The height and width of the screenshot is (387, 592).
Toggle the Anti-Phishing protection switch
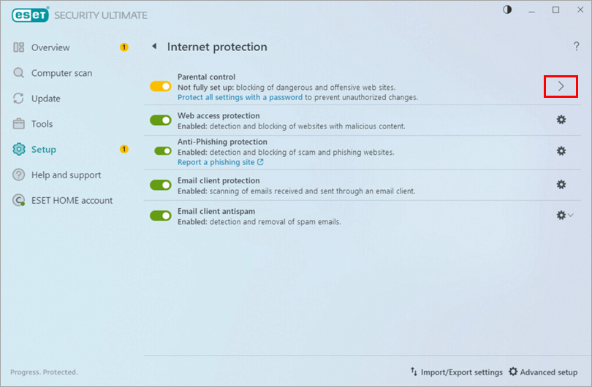point(162,150)
